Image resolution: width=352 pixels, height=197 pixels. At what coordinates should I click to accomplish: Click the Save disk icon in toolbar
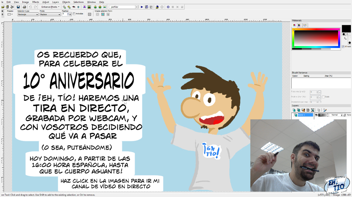(18, 7)
